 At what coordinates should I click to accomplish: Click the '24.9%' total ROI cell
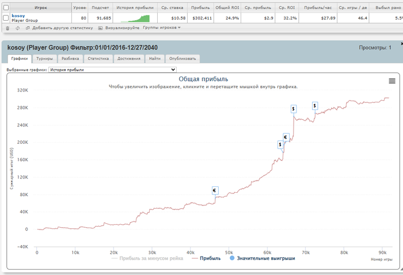pos(227,18)
